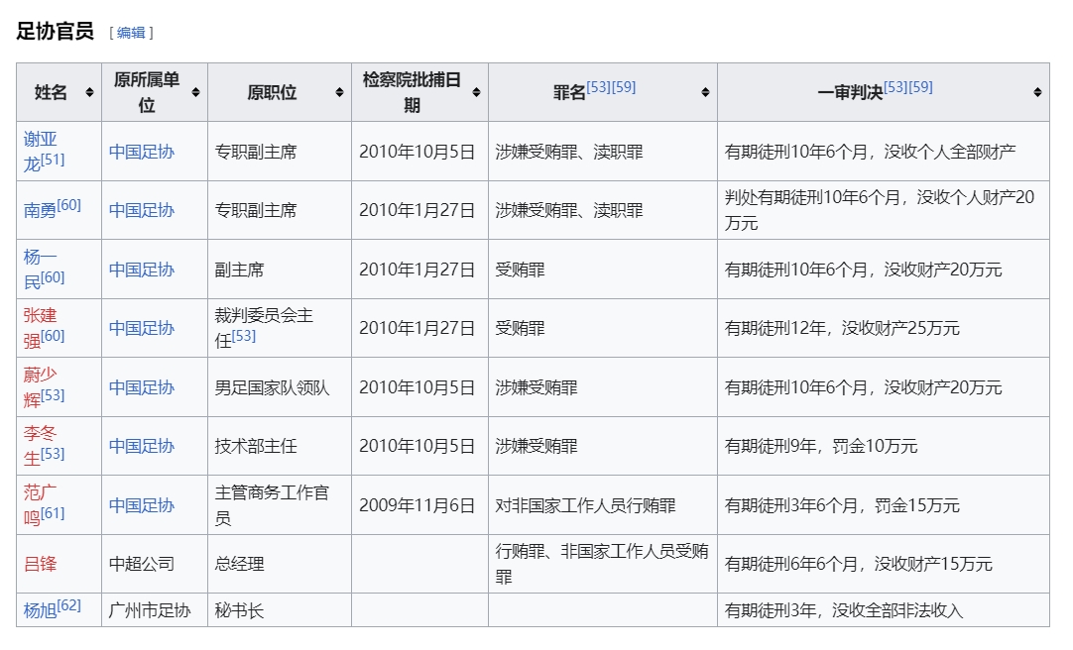Screen dimensions: 1073x650
Task: Open 杨一民 name link
Action: 40,258
